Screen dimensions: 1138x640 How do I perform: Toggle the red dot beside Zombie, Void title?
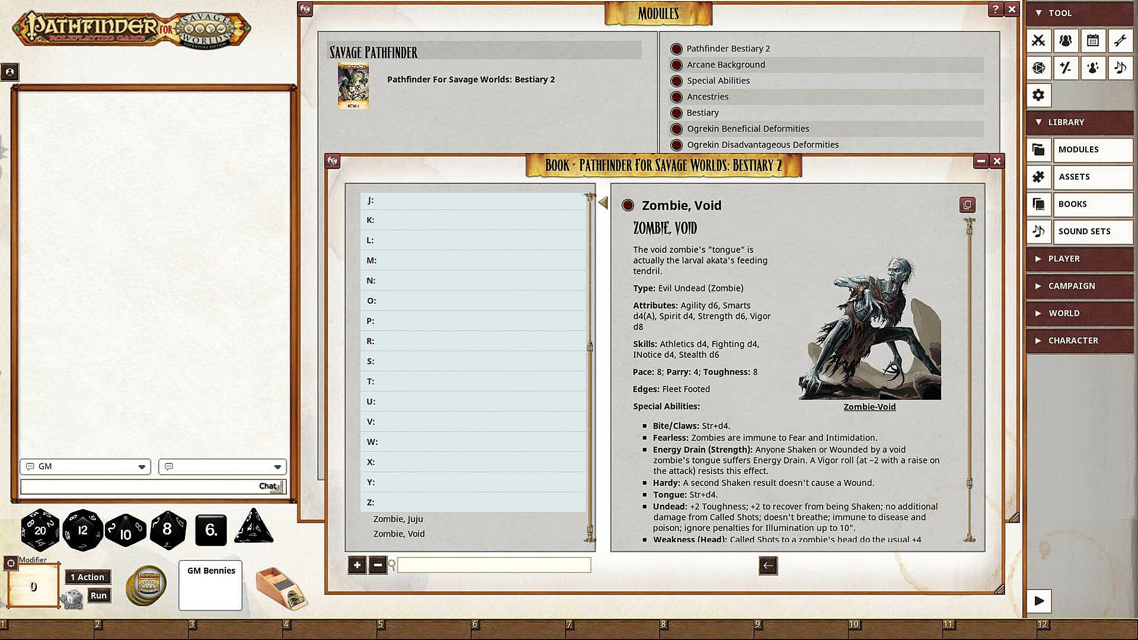click(628, 206)
